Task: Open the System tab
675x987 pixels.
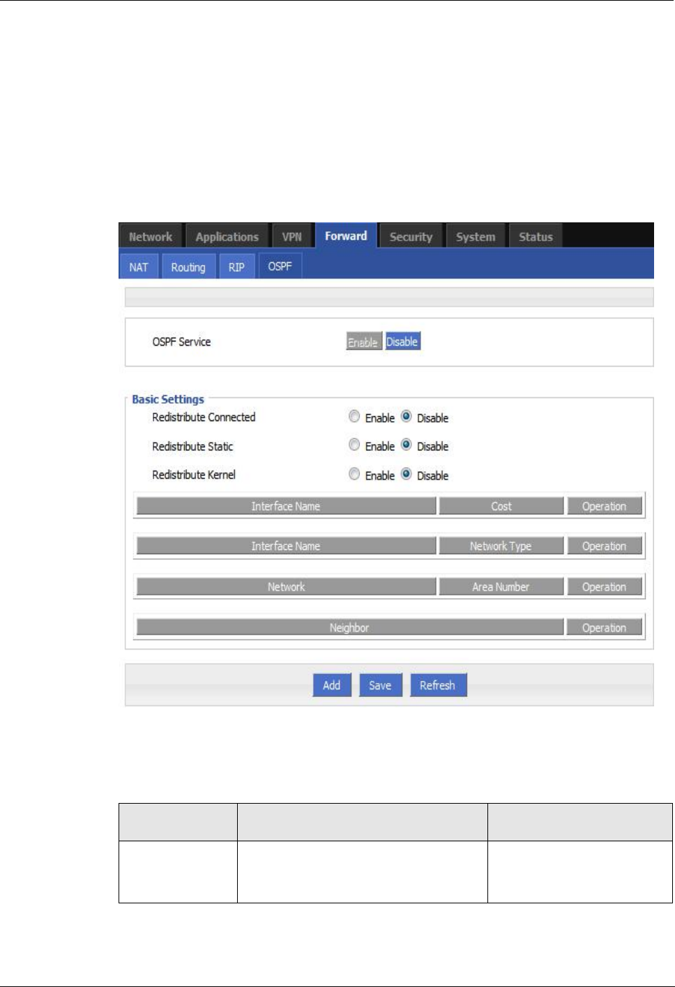Action: point(476,236)
